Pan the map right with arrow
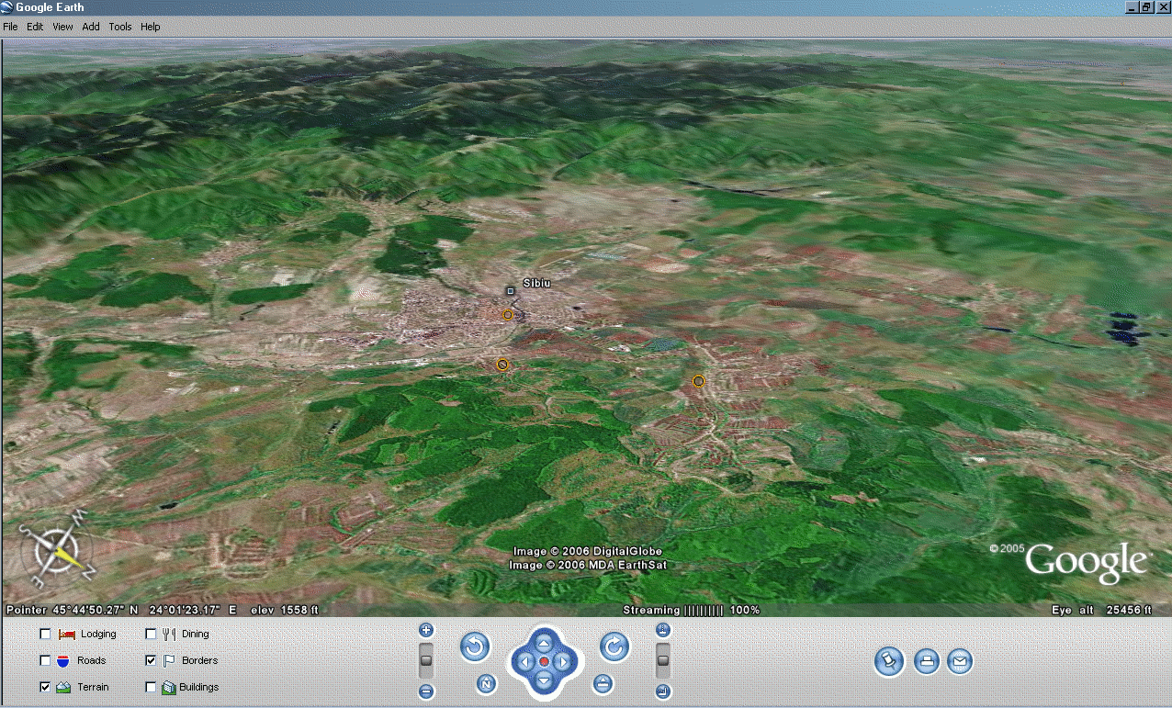 coord(563,661)
